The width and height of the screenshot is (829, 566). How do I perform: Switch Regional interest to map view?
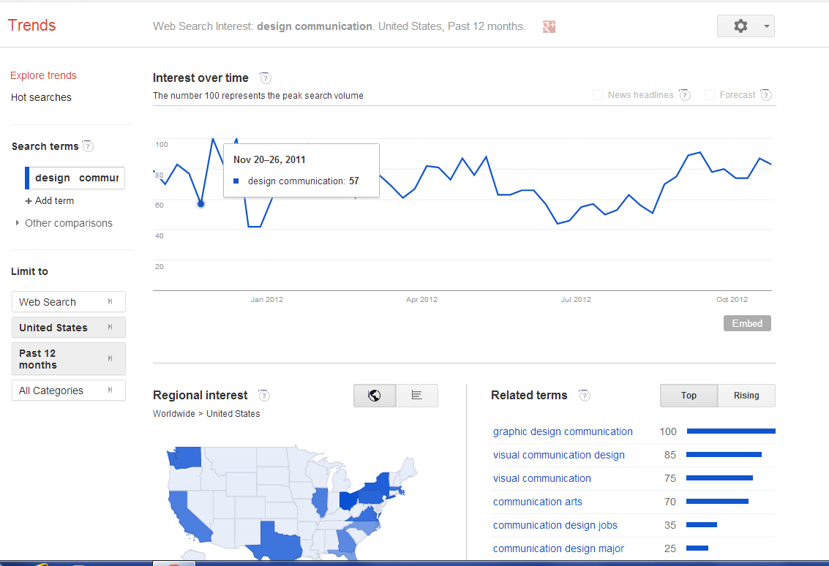pyautogui.click(x=375, y=396)
